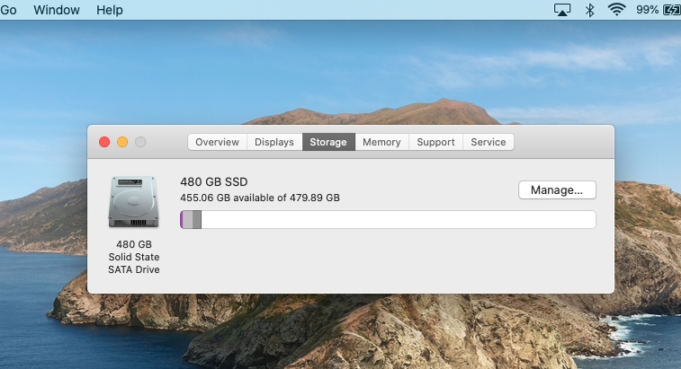Open the Window menu
The height and width of the screenshot is (369, 681).
pyautogui.click(x=57, y=10)
